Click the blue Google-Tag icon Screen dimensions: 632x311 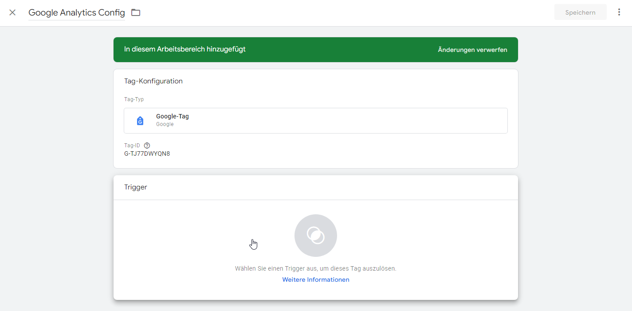click(x=140, y=121)
